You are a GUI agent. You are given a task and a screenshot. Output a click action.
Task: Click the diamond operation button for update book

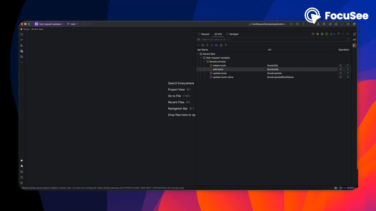pos(341,73)
